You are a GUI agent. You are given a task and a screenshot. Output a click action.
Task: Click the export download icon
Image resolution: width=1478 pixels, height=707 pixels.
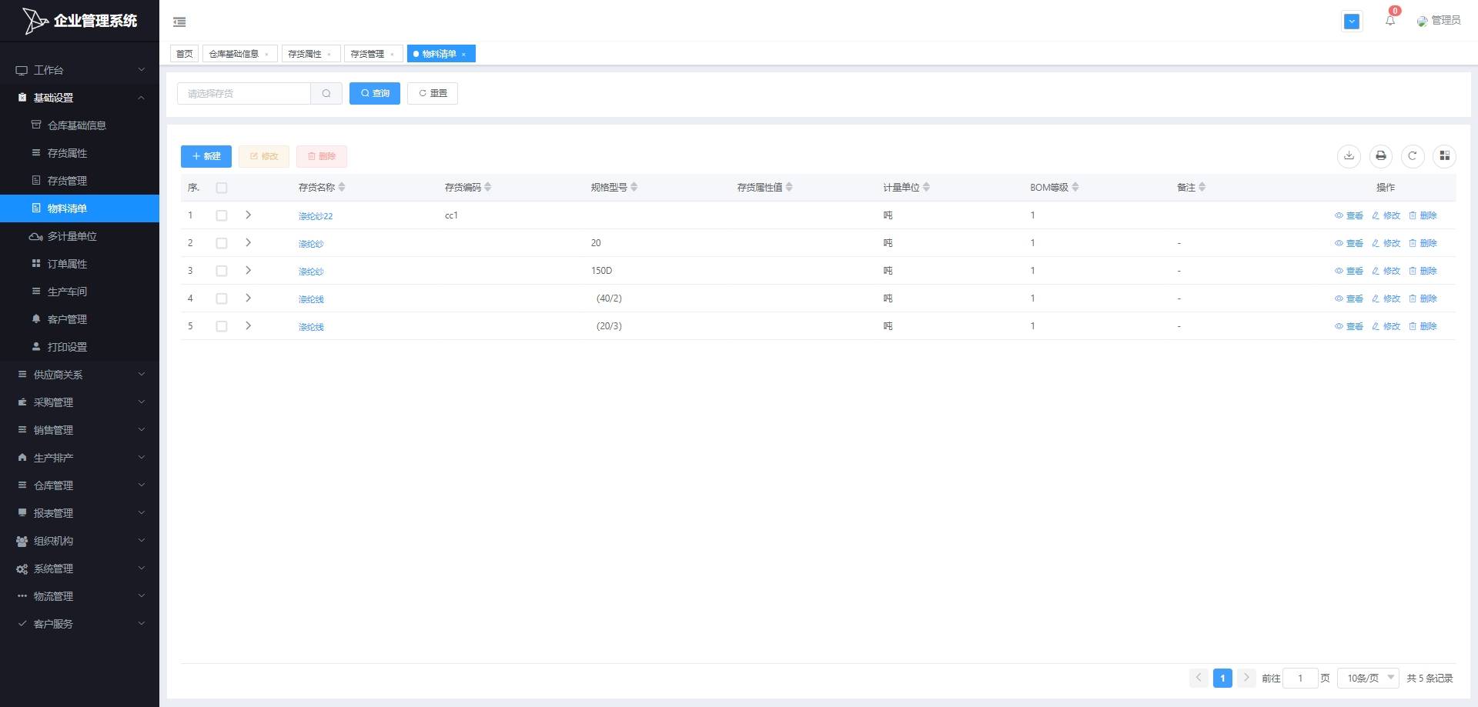(x=1349, y=156)
